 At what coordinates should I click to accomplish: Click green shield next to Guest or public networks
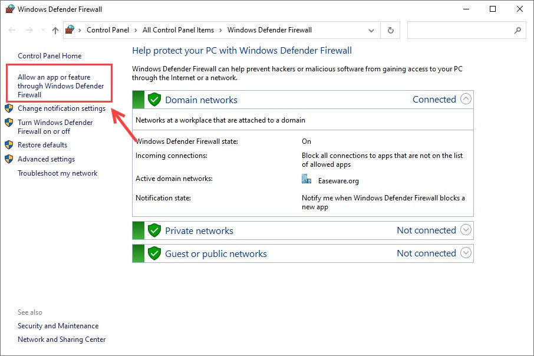[154, 253]
